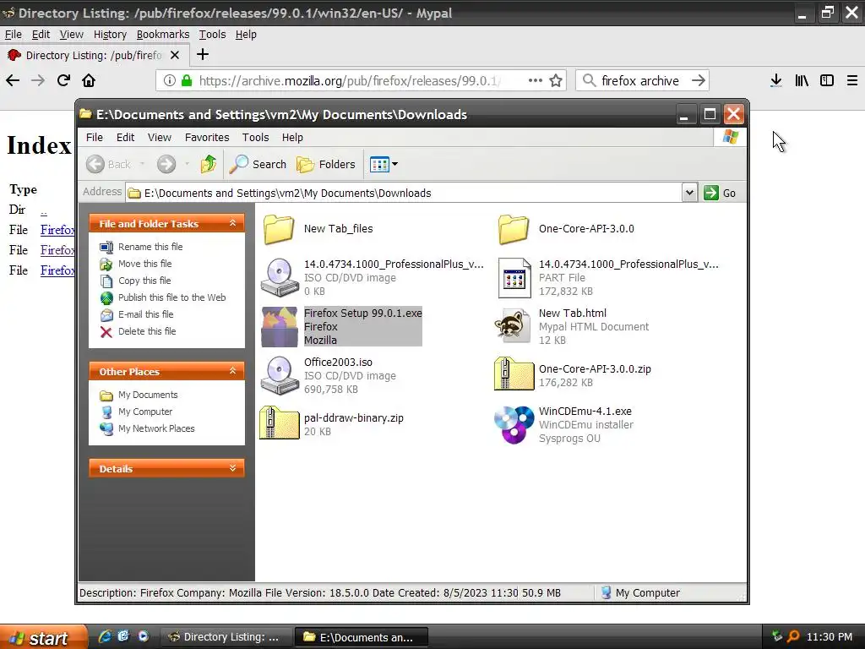Image resolution: width=865 pixels, height=649 pixels.
Task: Bookmark this page with star icon
Action: tap(556, 80)
